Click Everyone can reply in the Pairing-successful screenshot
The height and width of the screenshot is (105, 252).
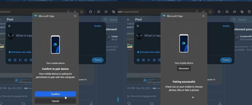click(149, 52)
